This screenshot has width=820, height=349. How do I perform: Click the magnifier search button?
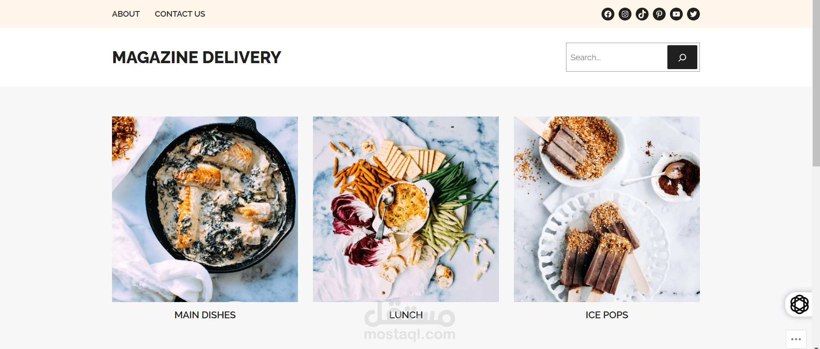pos(682,57)
